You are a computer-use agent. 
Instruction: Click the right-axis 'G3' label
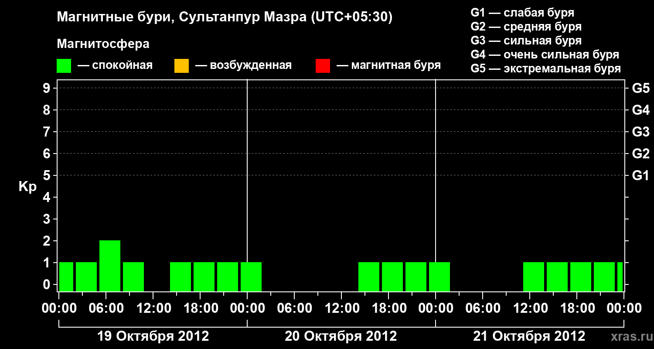pos(640,132)
